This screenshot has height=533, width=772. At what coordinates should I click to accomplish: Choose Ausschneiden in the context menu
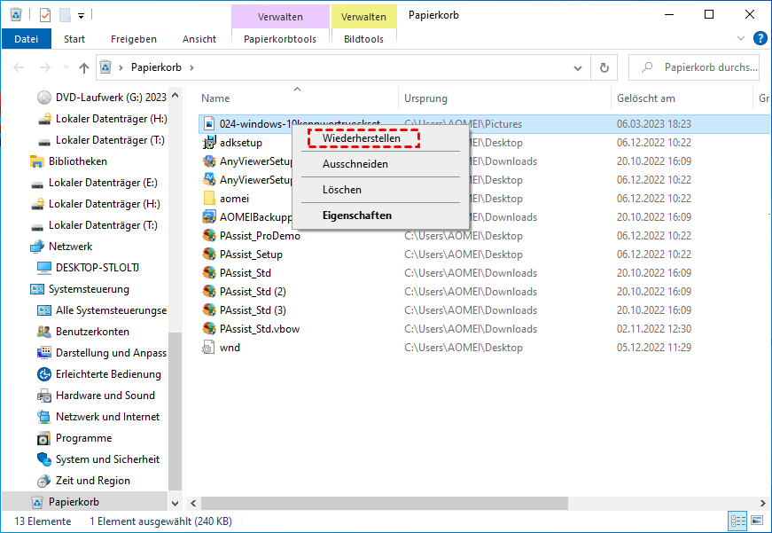click(x=355, y=164)
